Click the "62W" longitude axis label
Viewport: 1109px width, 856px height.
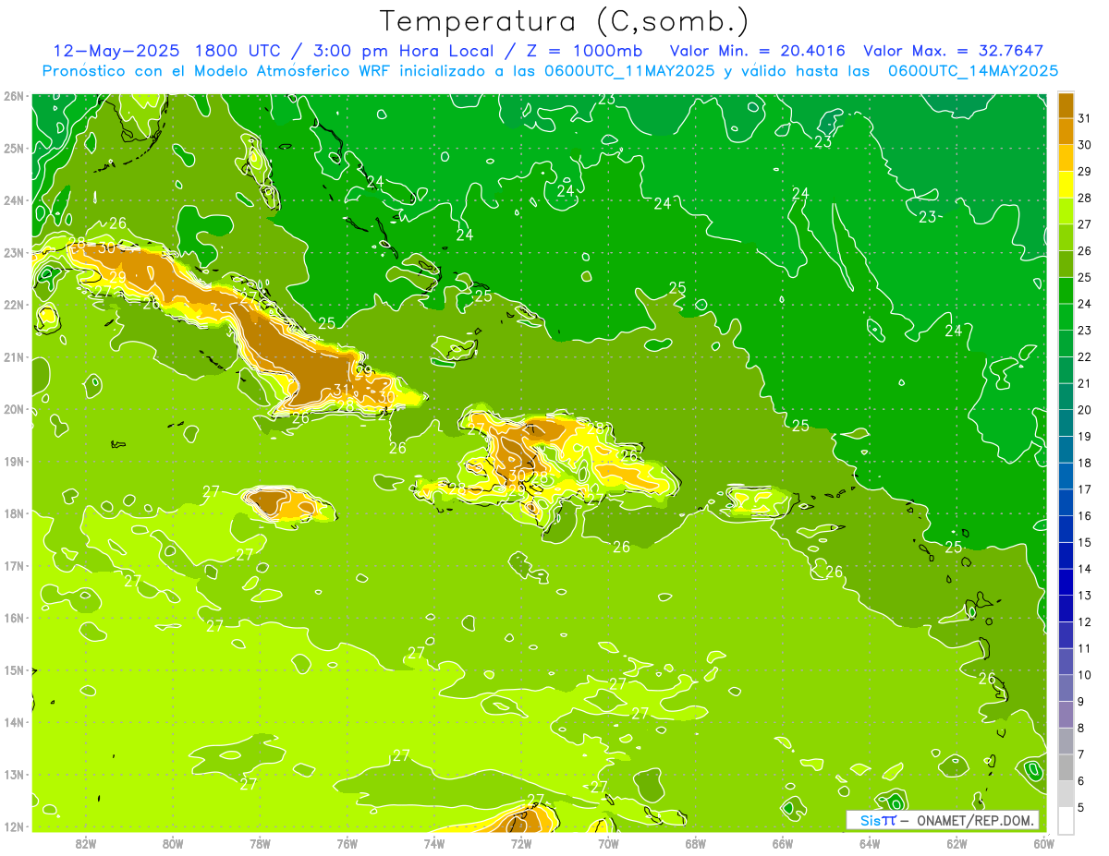957,843
